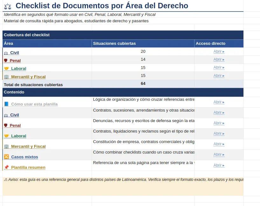Click Abrir in the Civil row with value 20
Viewport: 260px width, 206px height.
pos(219,52)
